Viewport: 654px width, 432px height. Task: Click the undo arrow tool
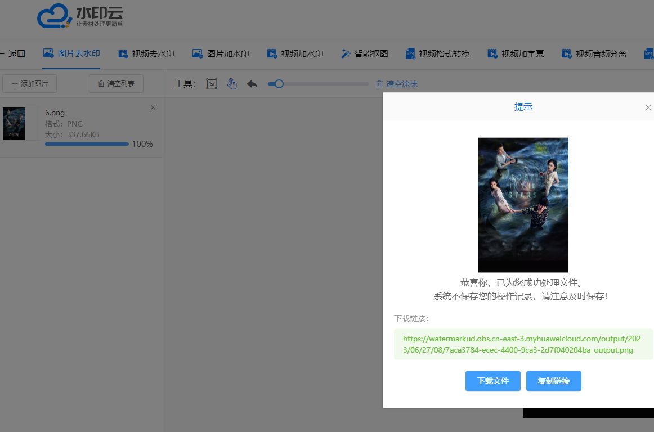point(252,84)
